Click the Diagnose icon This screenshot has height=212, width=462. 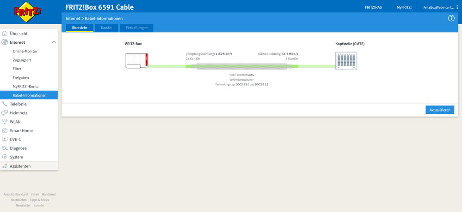(5, 148)
